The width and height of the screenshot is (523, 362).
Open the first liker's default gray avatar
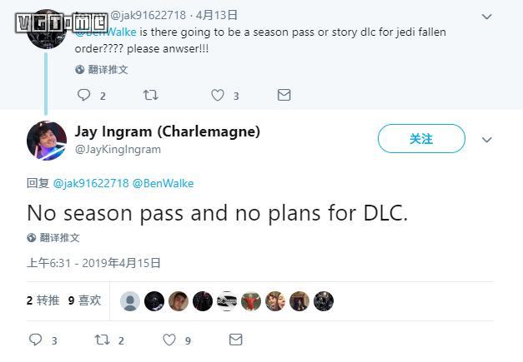[130, 301]
